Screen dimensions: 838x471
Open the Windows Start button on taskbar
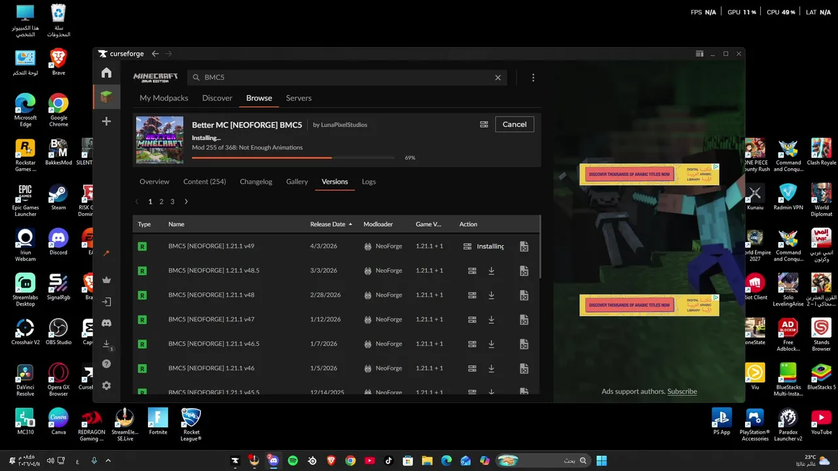602,461
